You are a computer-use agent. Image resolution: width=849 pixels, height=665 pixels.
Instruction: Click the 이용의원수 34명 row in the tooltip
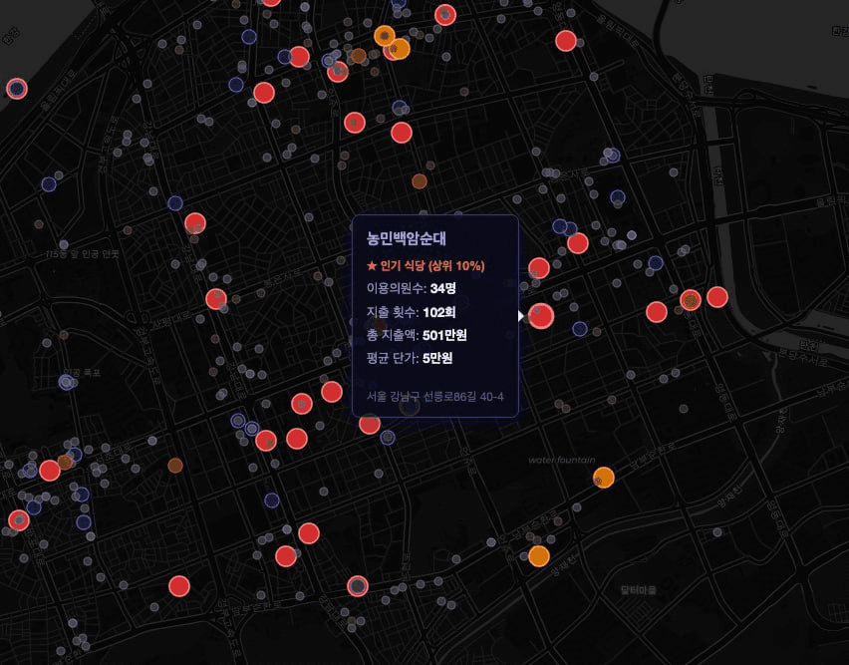pyautogui.click(x=411, y=288)
